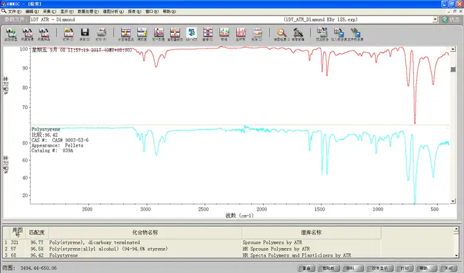Click the Collect Background toolbar icon
This screenshot has height=273, width=464.
tap(27, 34)
